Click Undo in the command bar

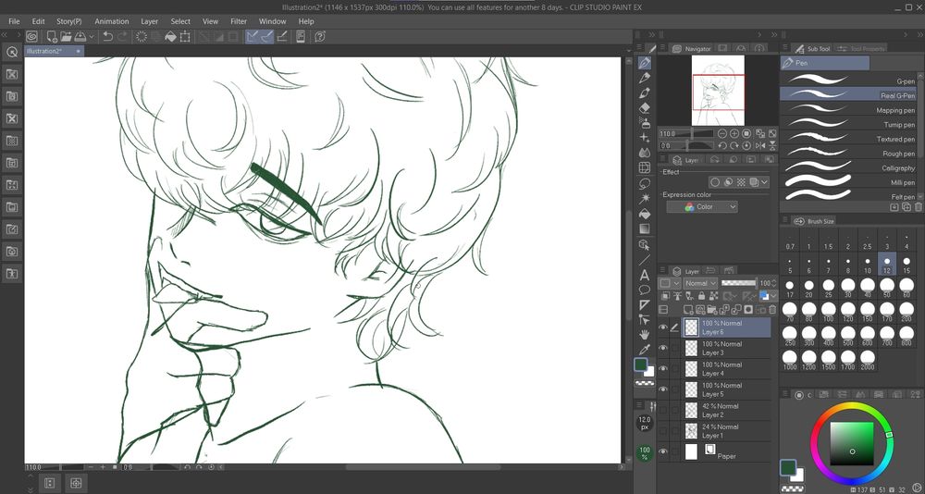click(108, 37)
